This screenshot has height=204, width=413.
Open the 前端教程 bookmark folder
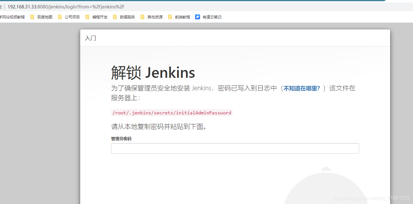point(179,17)
